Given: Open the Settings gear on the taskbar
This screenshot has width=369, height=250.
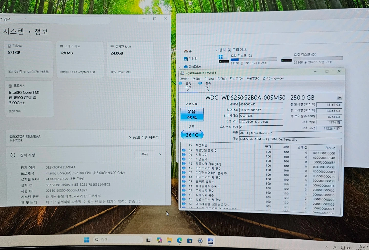Looking at the screenshot, I should click(x=200, y=241).
